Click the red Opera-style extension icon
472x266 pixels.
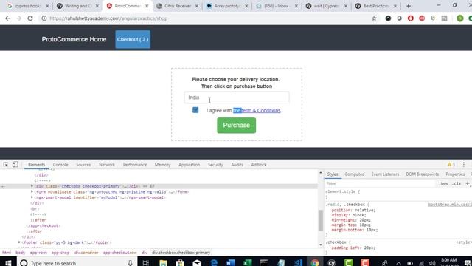click(x=411, y=18)
